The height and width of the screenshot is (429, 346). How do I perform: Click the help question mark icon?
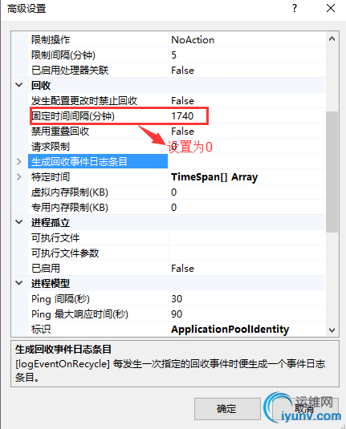click(295, 9)
